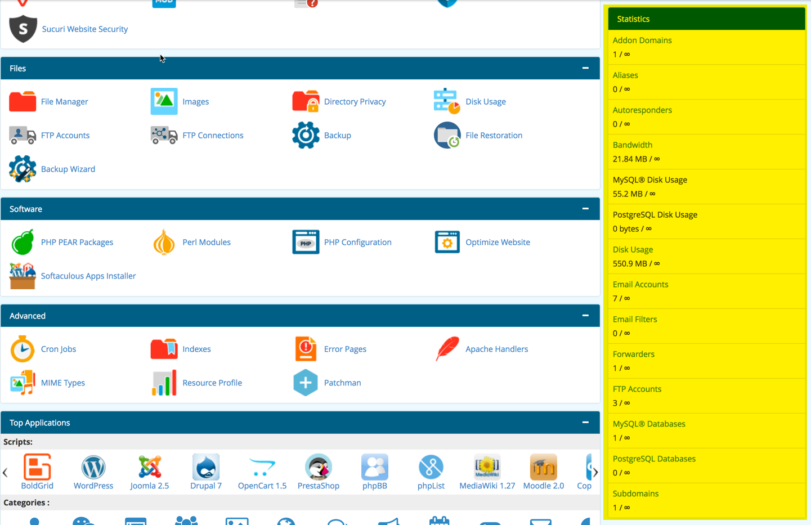Launch the Cron Jobs clock icon
811x525 pixels.
23,349
